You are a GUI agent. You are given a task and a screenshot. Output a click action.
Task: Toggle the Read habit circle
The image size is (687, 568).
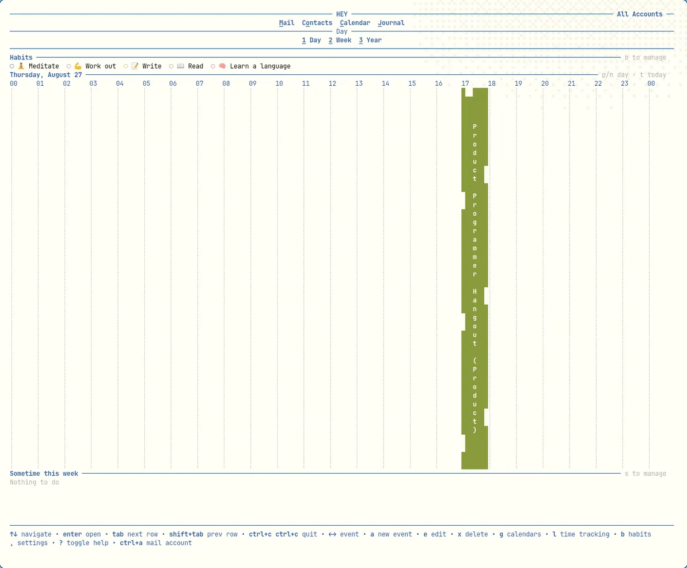tap(171, 66)
